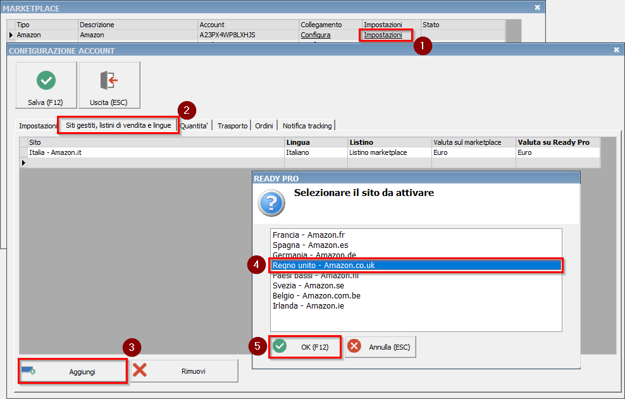
Task: Switch to the Impostazioni tab
Action: point(38,126)
